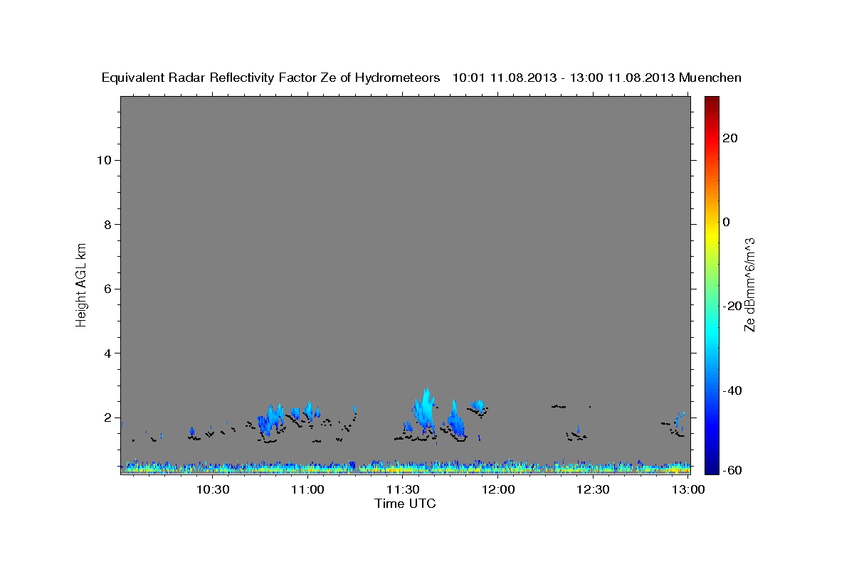Click the colorbar label -60
The image size is (854, 569).
click(734, 470)
